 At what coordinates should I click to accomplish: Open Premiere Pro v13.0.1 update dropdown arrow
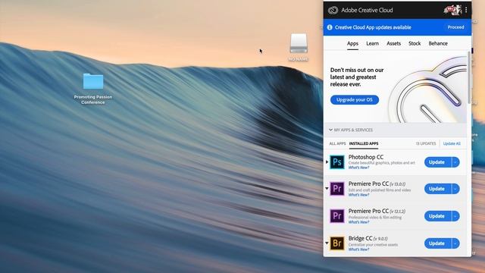[455, 189]
